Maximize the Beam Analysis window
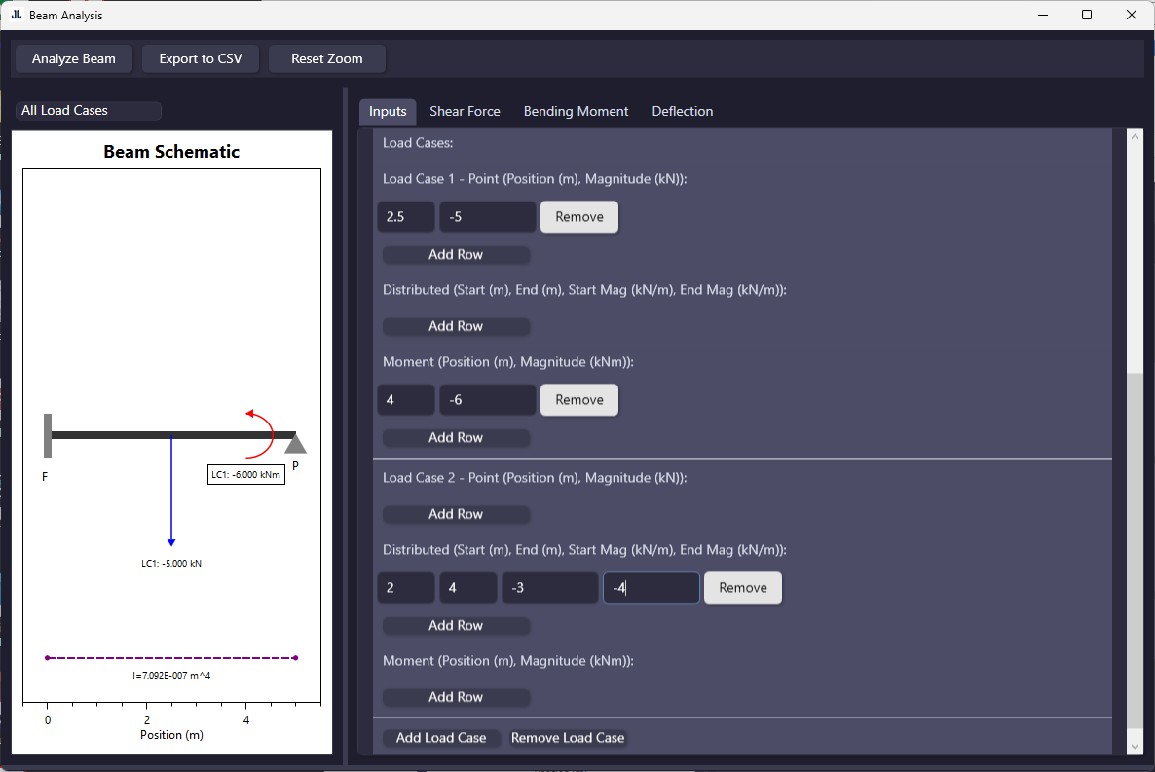Viewport: 1155px width, 772px height. click(1087, 16)
